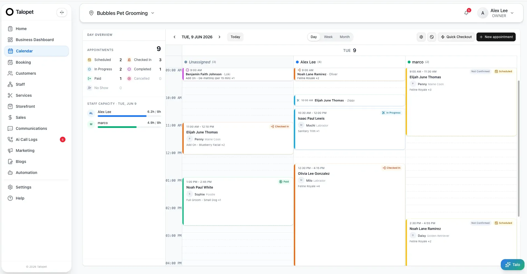Screen dimensions: 527x274
Task: Click the Services scissors icon
Action: tap(10, 95)
